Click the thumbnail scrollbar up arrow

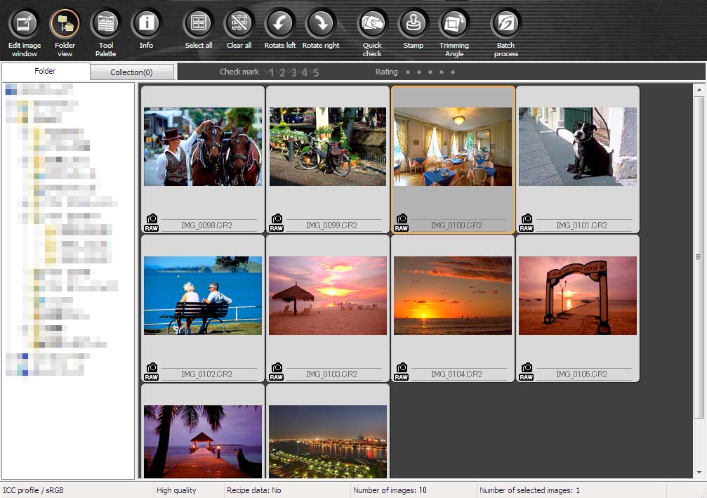699,90
